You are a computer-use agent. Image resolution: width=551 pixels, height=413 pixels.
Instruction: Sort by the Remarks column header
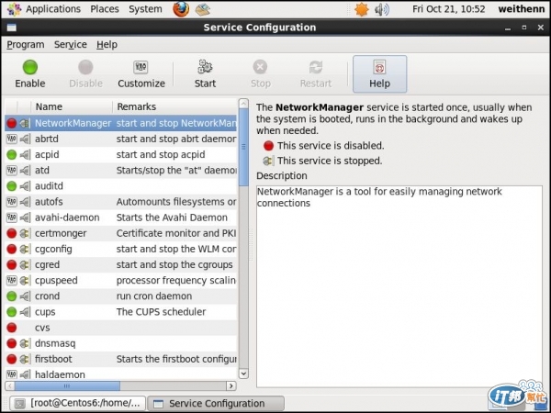[x=174, y=106]
